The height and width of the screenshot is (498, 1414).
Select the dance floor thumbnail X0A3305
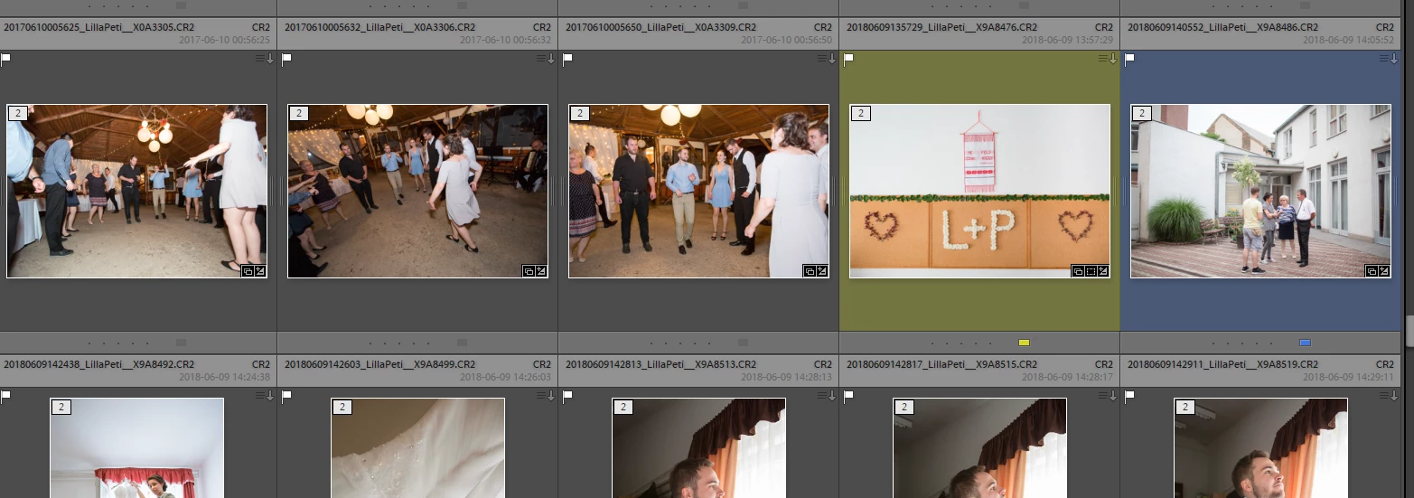click(136, 191)
